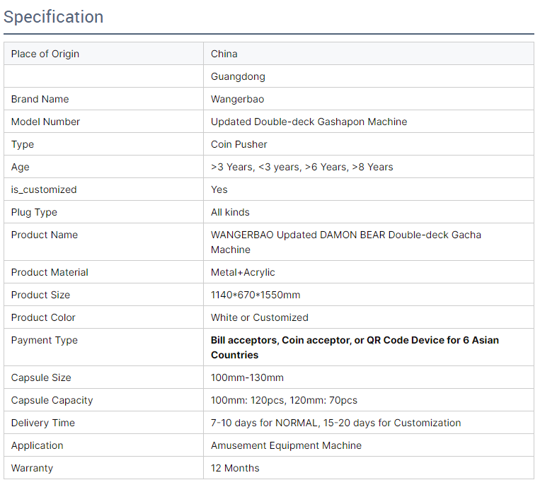The image size is (540, 492).
Task: Click the bold 'Bill acceptors, Coin acceptor' value
Action: pos(355,348)
